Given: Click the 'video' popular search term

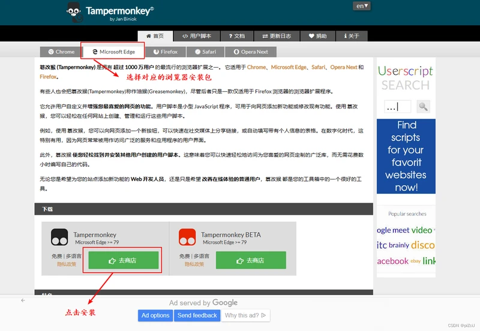Looking at the screenshot, I should click(x=422, y=230).
